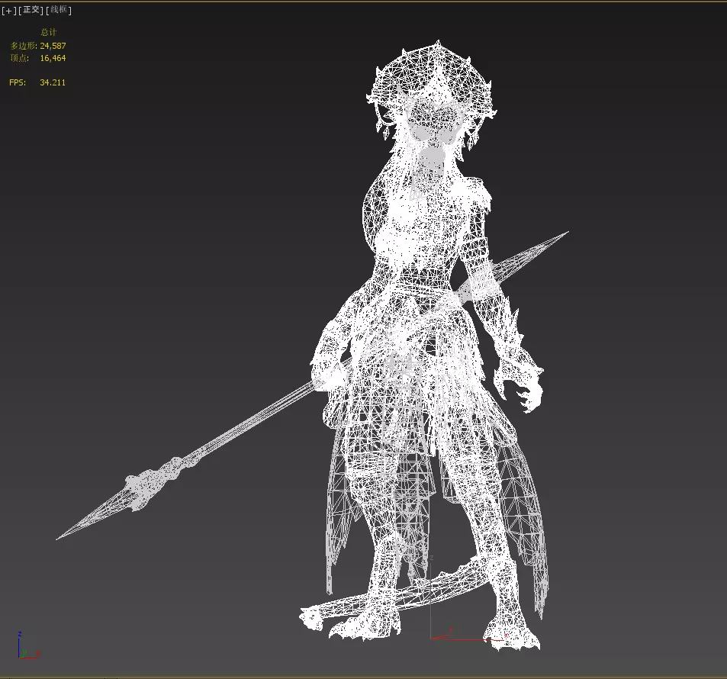Open the [+] viewport general menu
Viewport: 727px width, 679px height.
(9, 10)
